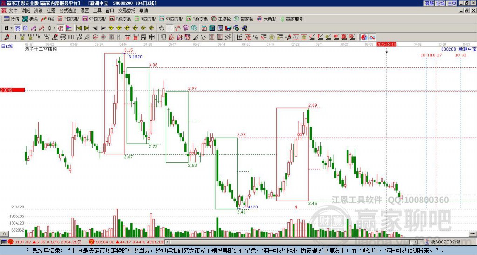Open the 六角形 hexagon tool
This screenshot has width=477, height=255.
[x=267, y=19]
